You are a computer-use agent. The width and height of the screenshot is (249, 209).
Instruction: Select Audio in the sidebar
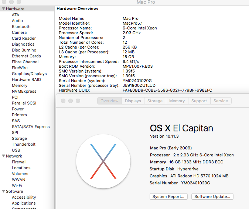17,21
